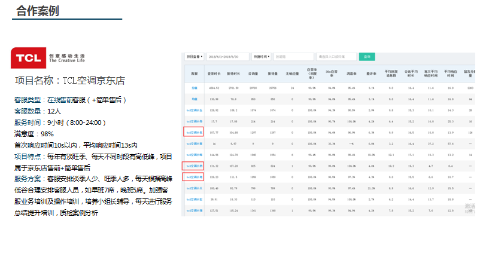The height and width of the screenshot is (257, 486).
Task: Open the 总值 row link
Action: coord(195,88)
